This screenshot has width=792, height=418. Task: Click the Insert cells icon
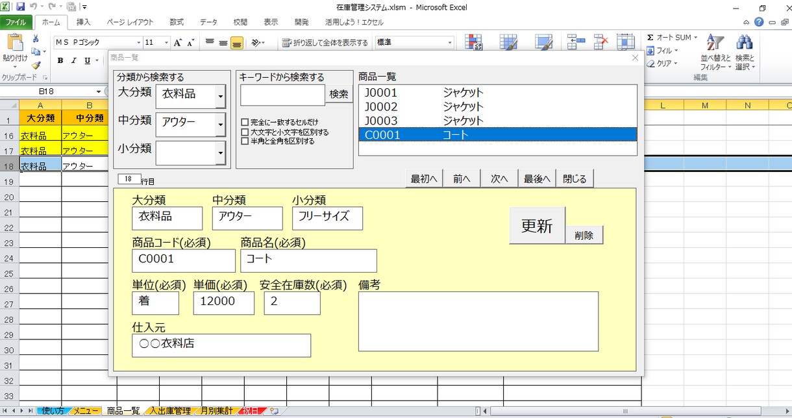(576, 42)
